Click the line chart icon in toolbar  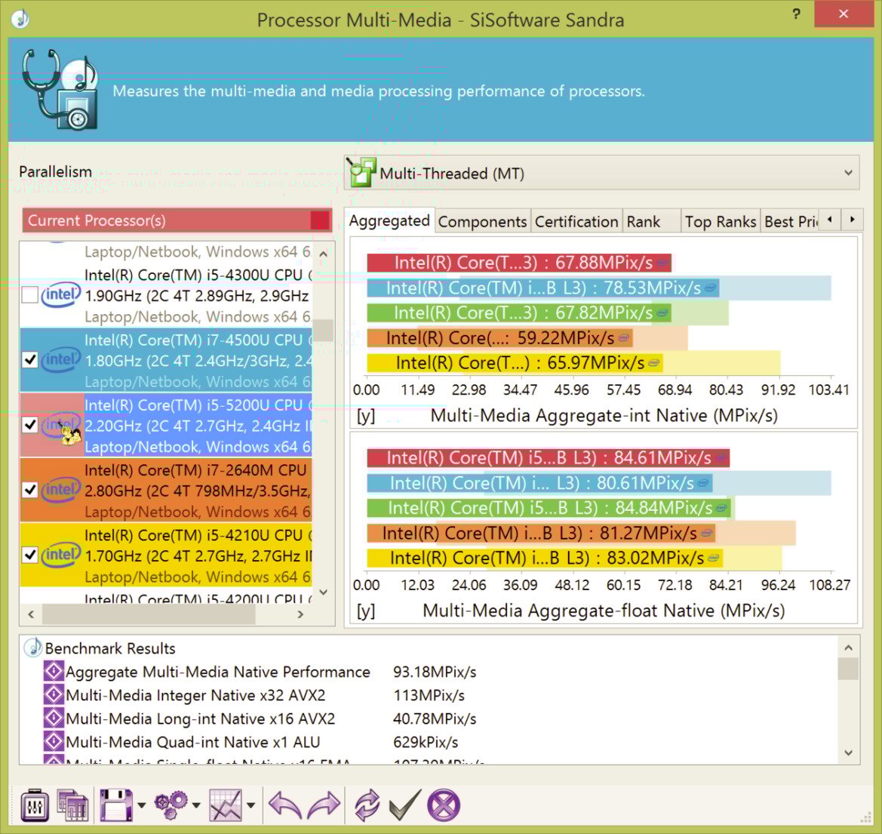[x=226, y=805]
